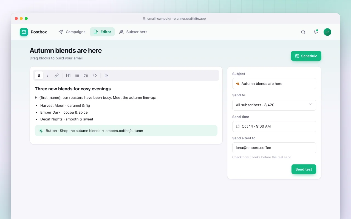The height and width of the screenshot is (219, 351).
Task: Select the Shop the autumn blends button block
Action: click(x=126, y=131)
